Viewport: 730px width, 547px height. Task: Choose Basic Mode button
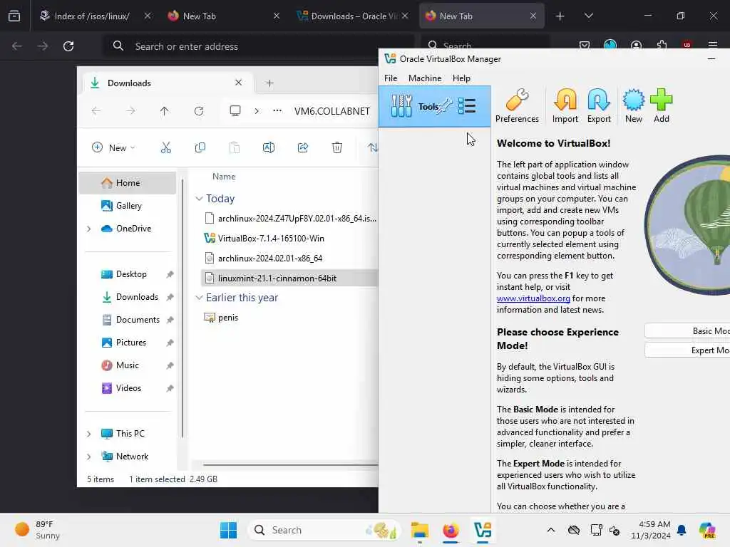point(687,330)
